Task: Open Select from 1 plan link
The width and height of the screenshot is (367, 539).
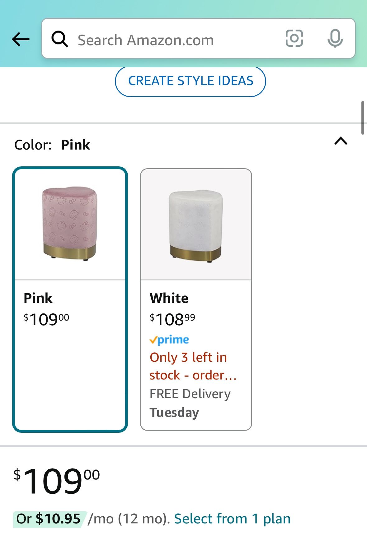Action: (x=232, y=519)
